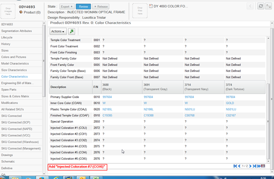Screen dimensions: 274x179
Task: Click supplier code 997604 in the 3688 column
Action: 107,97
